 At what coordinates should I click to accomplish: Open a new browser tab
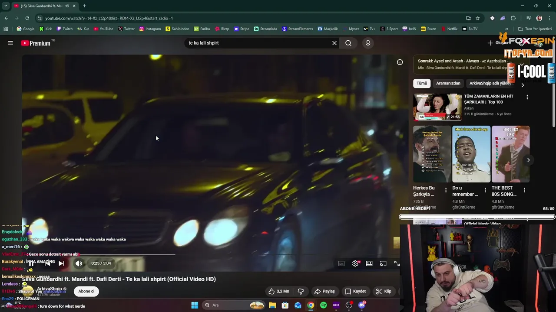point(84,6)
